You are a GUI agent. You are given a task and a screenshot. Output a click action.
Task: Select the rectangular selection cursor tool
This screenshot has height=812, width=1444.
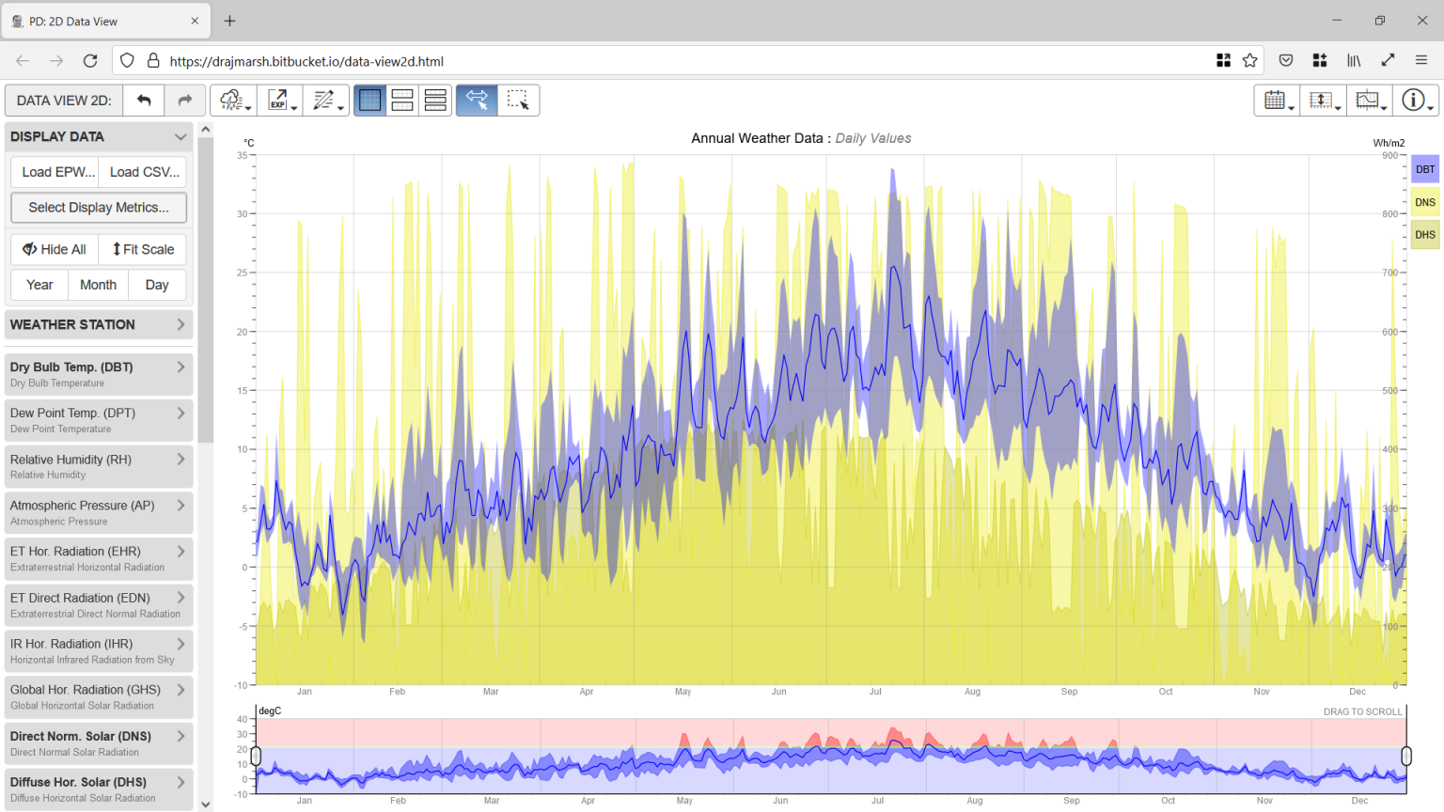click(518, 101)
